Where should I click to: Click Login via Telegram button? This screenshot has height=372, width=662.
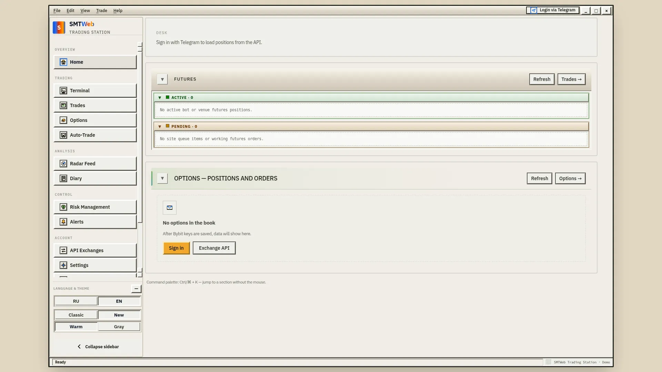(553, 10)
